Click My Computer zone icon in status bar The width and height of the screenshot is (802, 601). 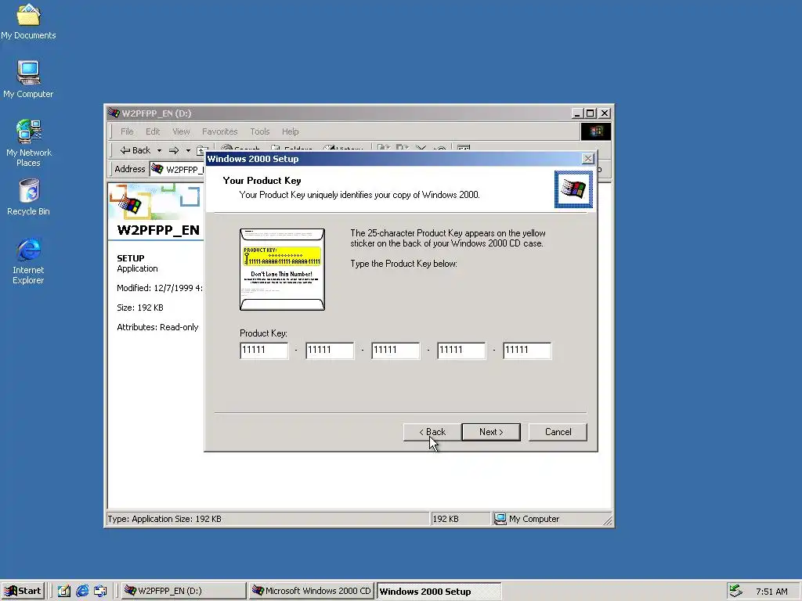click(500, 519)
